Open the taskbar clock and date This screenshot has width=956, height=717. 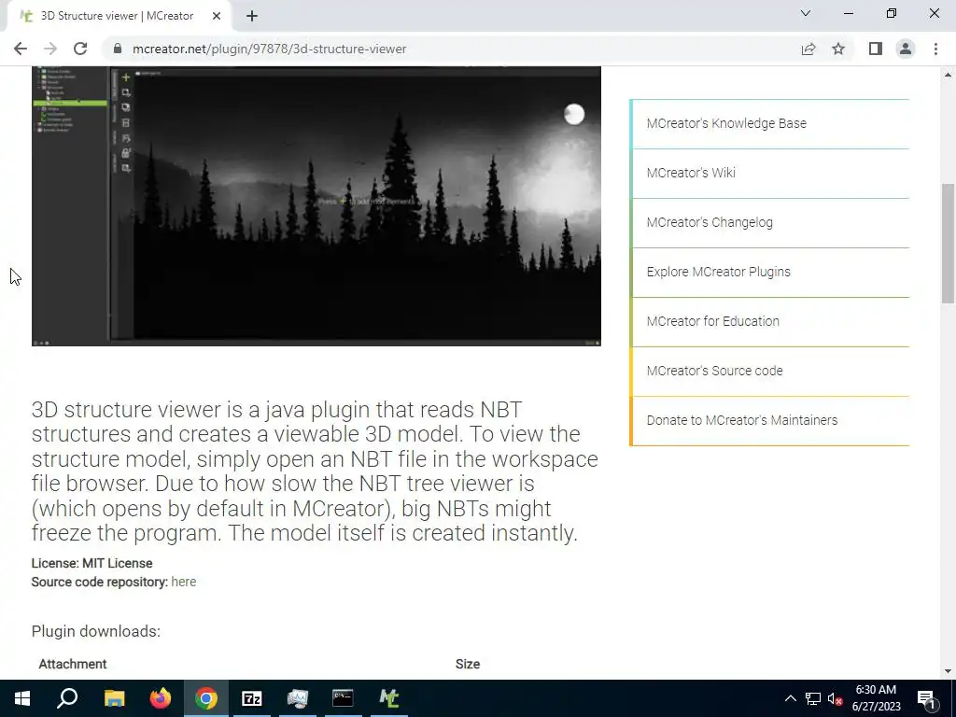pos(876,698)
